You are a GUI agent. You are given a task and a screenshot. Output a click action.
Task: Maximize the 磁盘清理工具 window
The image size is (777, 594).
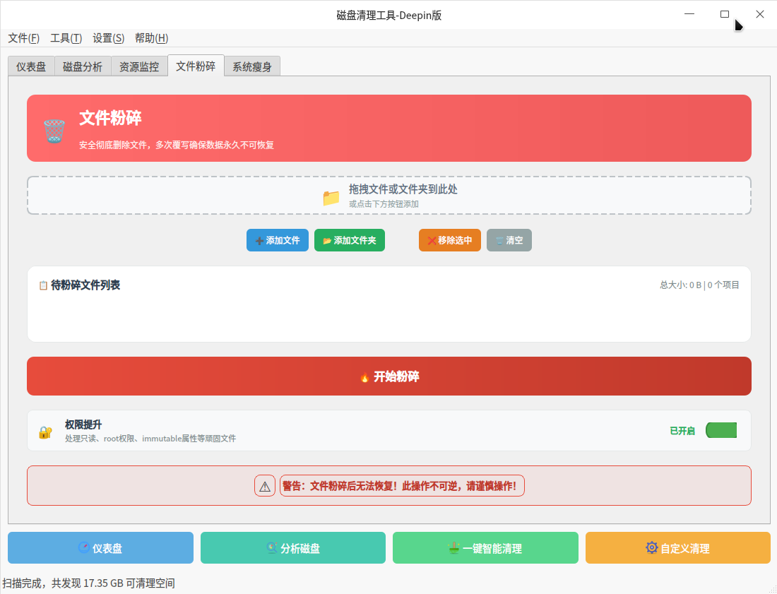[x=725, y=14]
